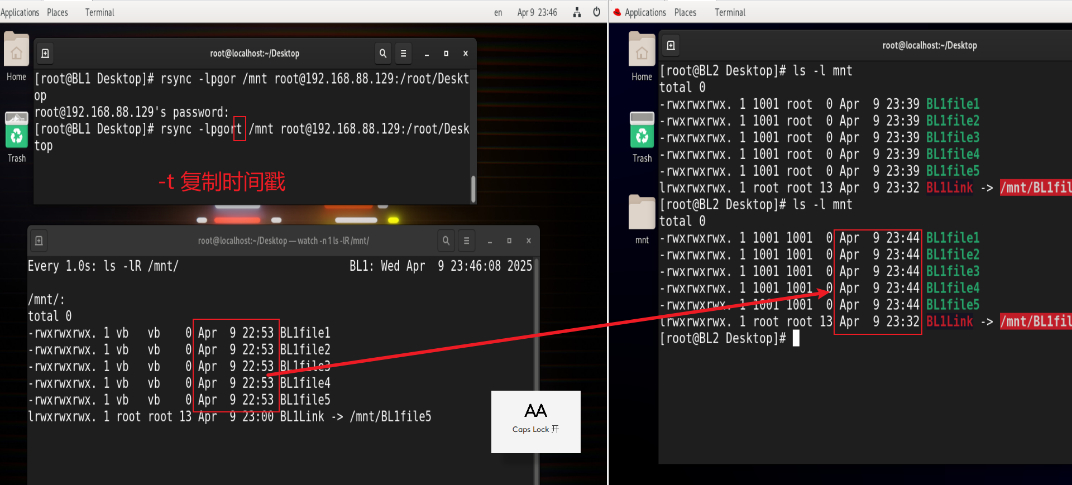This screenshot has width=1072, height=485.
Task: Open the Places menu on right desktop
Action: click(x=685, y=12)
